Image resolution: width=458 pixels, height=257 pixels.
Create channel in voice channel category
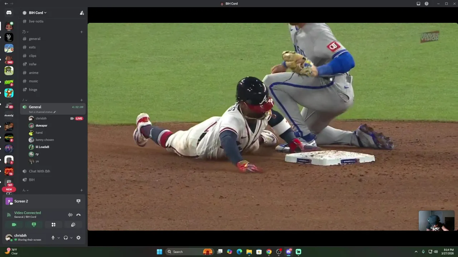(x=82, y=100)
